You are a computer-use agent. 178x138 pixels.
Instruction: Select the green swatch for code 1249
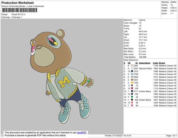click(x=132, y=97)
